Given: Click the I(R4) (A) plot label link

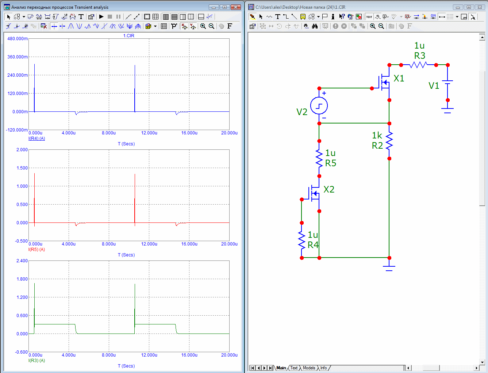Looking at the screenshot, I should (x=36, y=138).
